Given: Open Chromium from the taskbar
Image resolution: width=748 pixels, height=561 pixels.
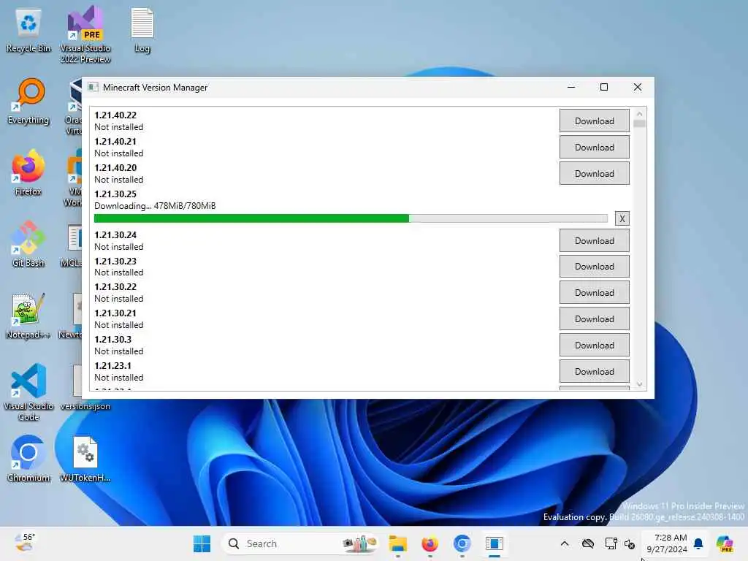Looking at the screenshot, I should point(462,543).
